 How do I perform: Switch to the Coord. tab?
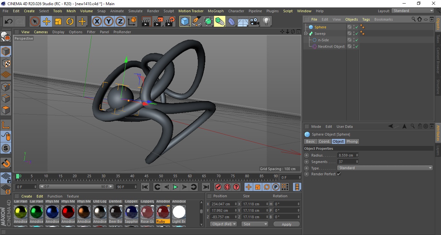[324, 141]
